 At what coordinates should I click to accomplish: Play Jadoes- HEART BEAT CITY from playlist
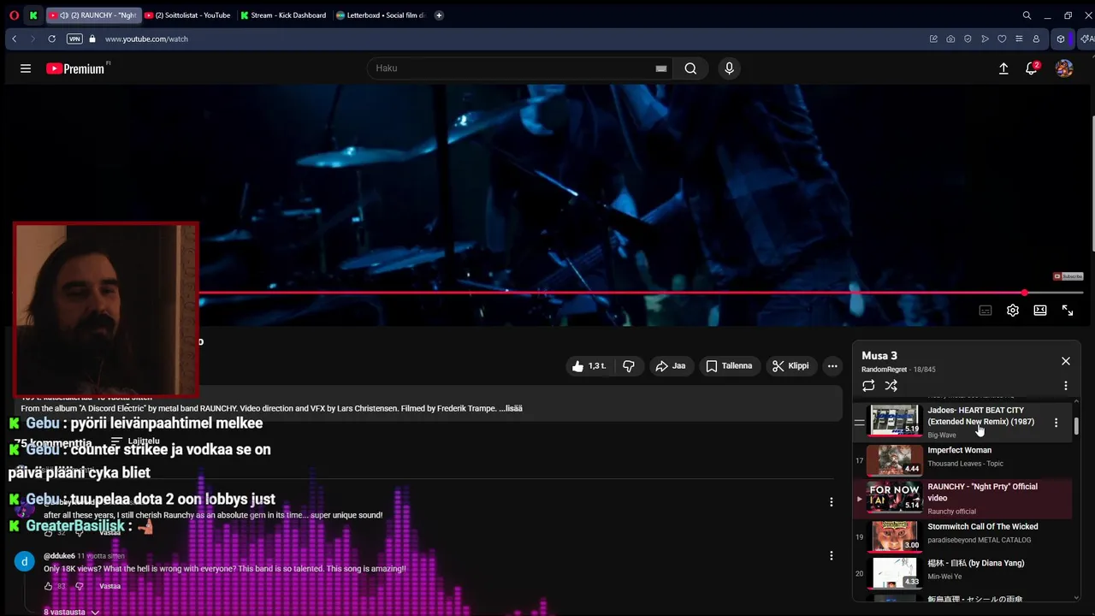click(x=962, y=422)
